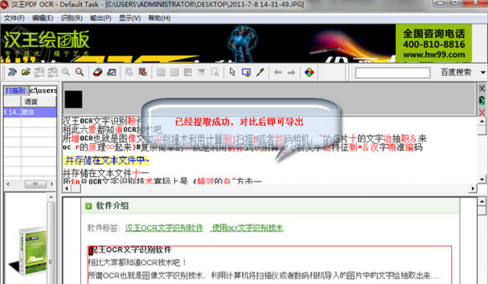488x284 pixels.
Task: Click the up arrow of proofreading pane scrollbar
Action: pos(482,121)
